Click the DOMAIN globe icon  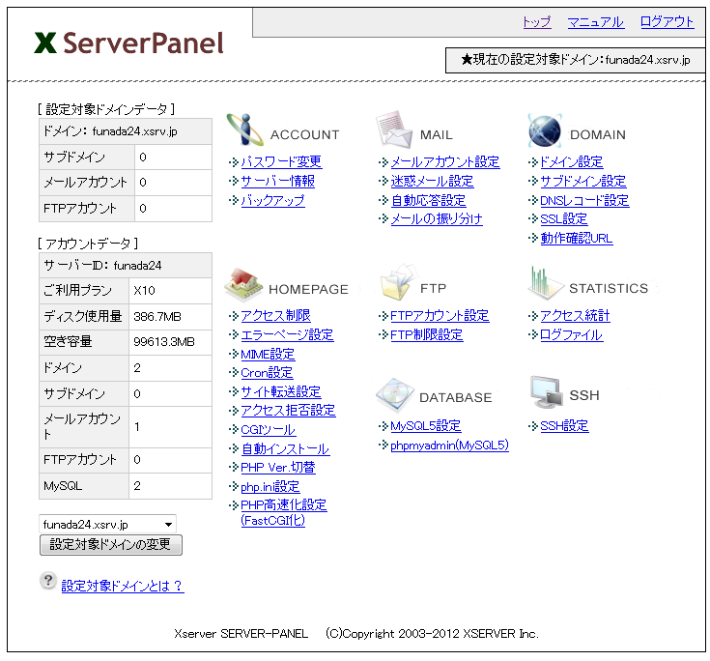tap(545, 130)
